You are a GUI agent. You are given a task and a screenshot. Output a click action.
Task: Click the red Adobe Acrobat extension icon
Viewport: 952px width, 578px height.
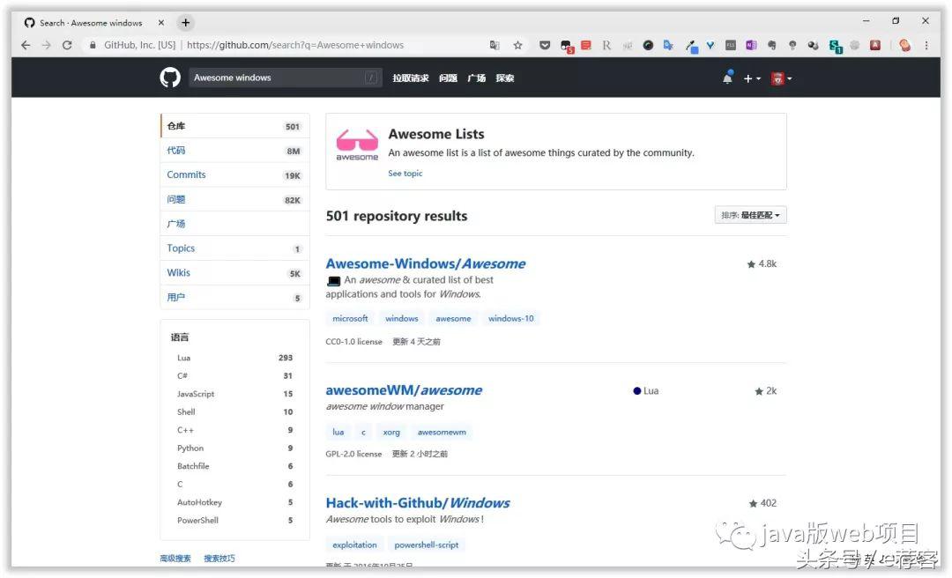[875, 45]
